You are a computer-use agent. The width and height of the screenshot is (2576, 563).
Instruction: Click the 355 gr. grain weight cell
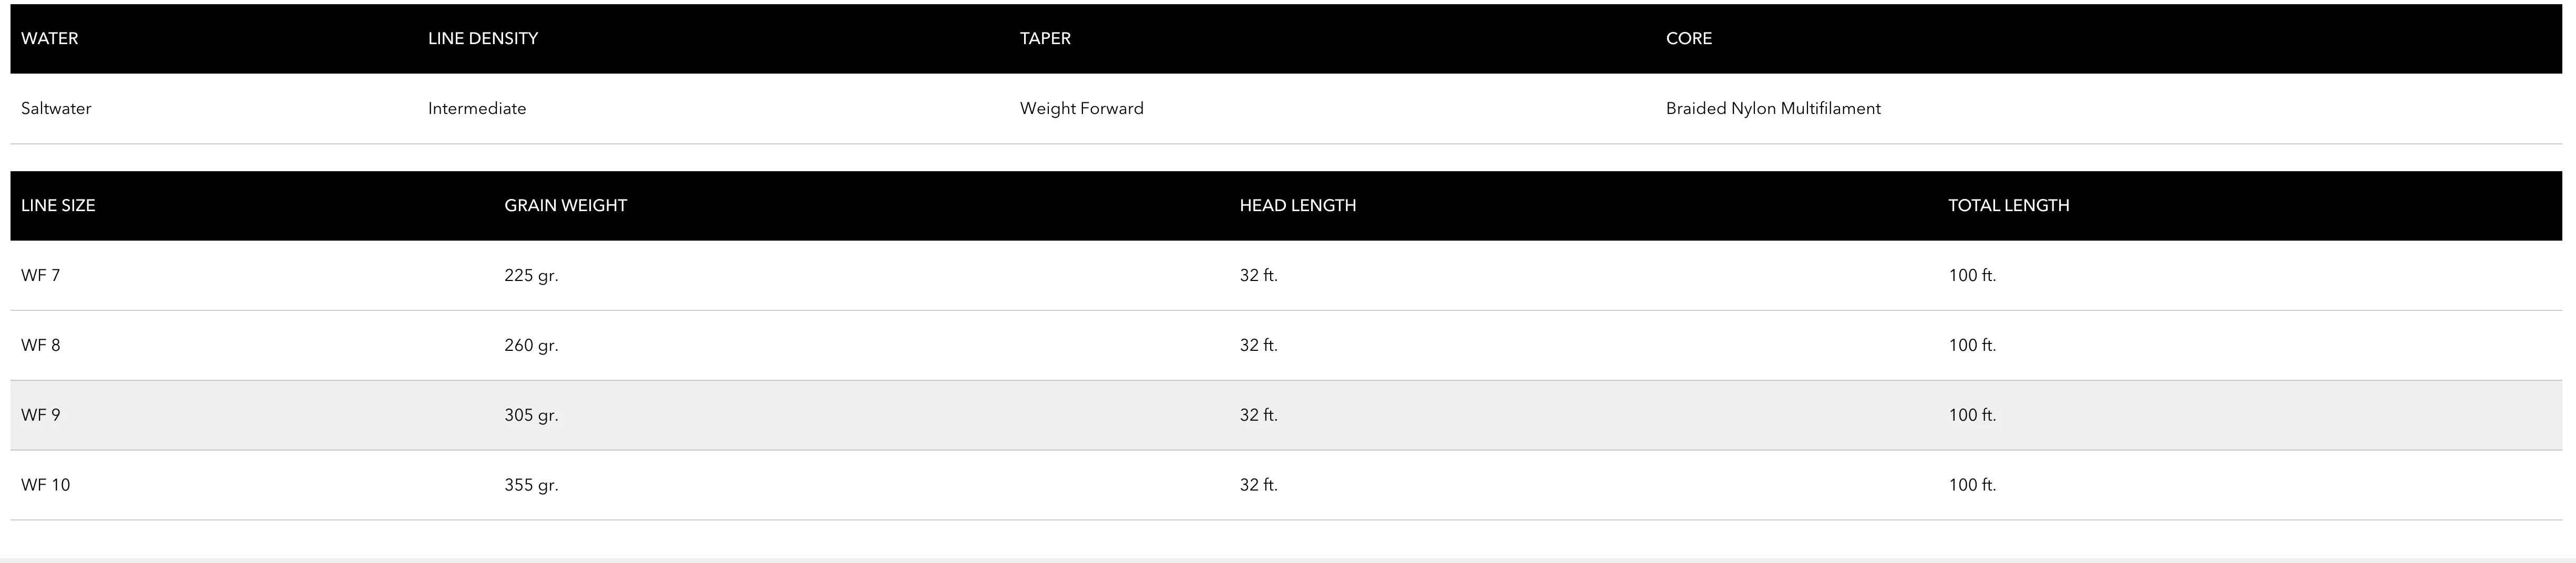(531, 485)
